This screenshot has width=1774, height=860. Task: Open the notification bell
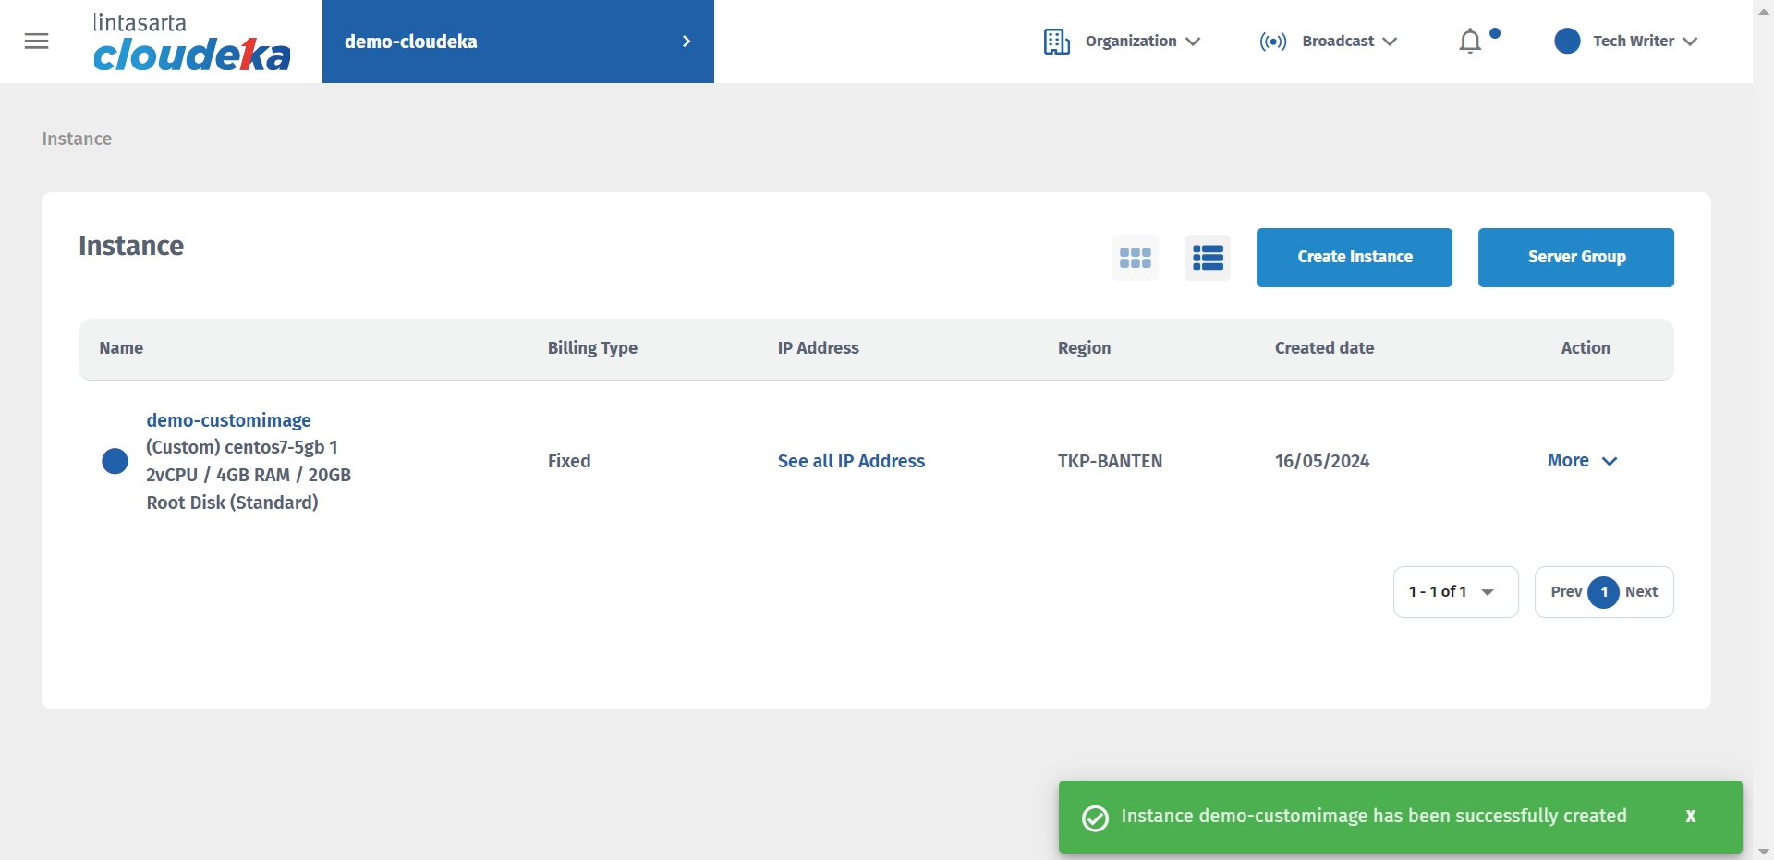(1470, 42)
